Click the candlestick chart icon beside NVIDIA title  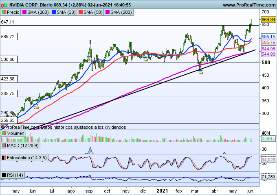click(x=4, y=5)
